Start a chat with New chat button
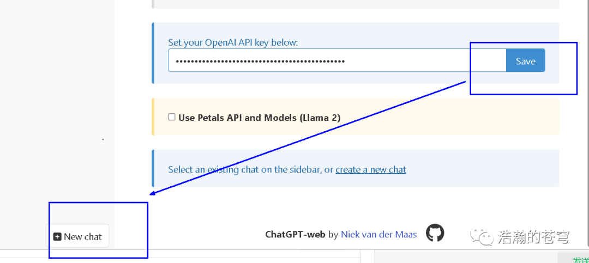This screenshot has width=589, height=263. 78,236
